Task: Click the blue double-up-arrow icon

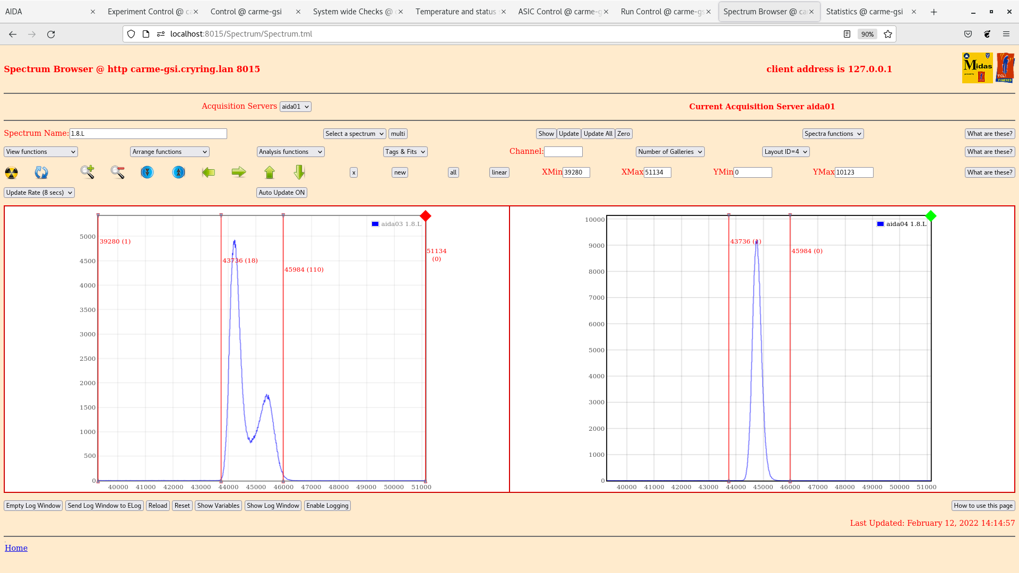Action: click(x=178, y=172)
